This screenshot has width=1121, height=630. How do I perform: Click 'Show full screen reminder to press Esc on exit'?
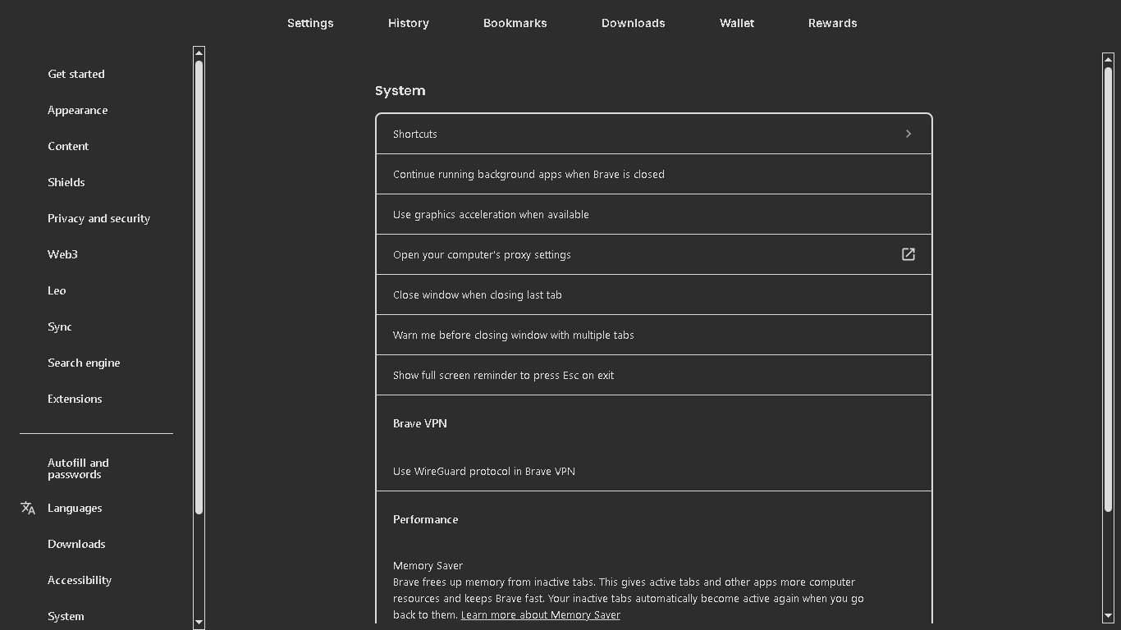pos(504,375)
